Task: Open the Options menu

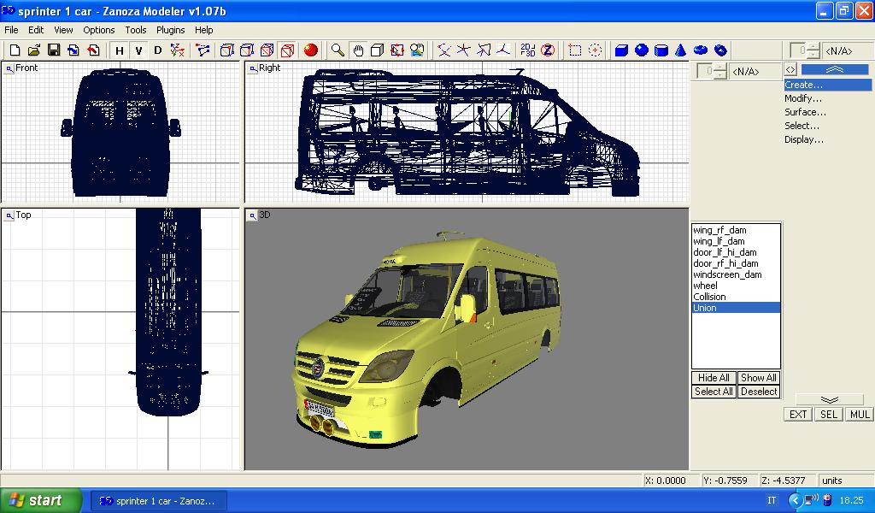Action: click(x=99, y=30)
